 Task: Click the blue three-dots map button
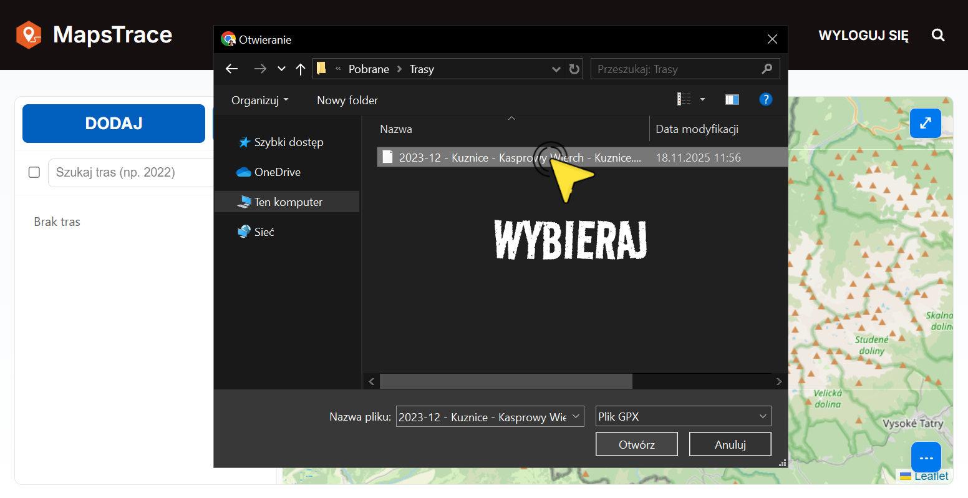(x=926, y=458)
